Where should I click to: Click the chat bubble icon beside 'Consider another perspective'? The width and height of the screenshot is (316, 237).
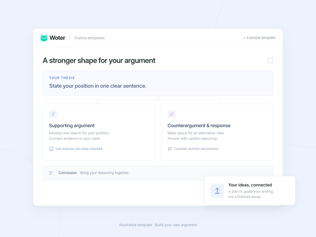tap(170, 149)
